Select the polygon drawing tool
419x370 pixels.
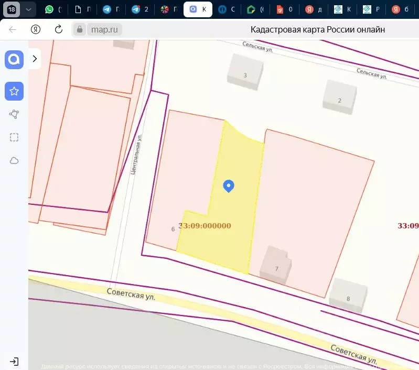14,114
